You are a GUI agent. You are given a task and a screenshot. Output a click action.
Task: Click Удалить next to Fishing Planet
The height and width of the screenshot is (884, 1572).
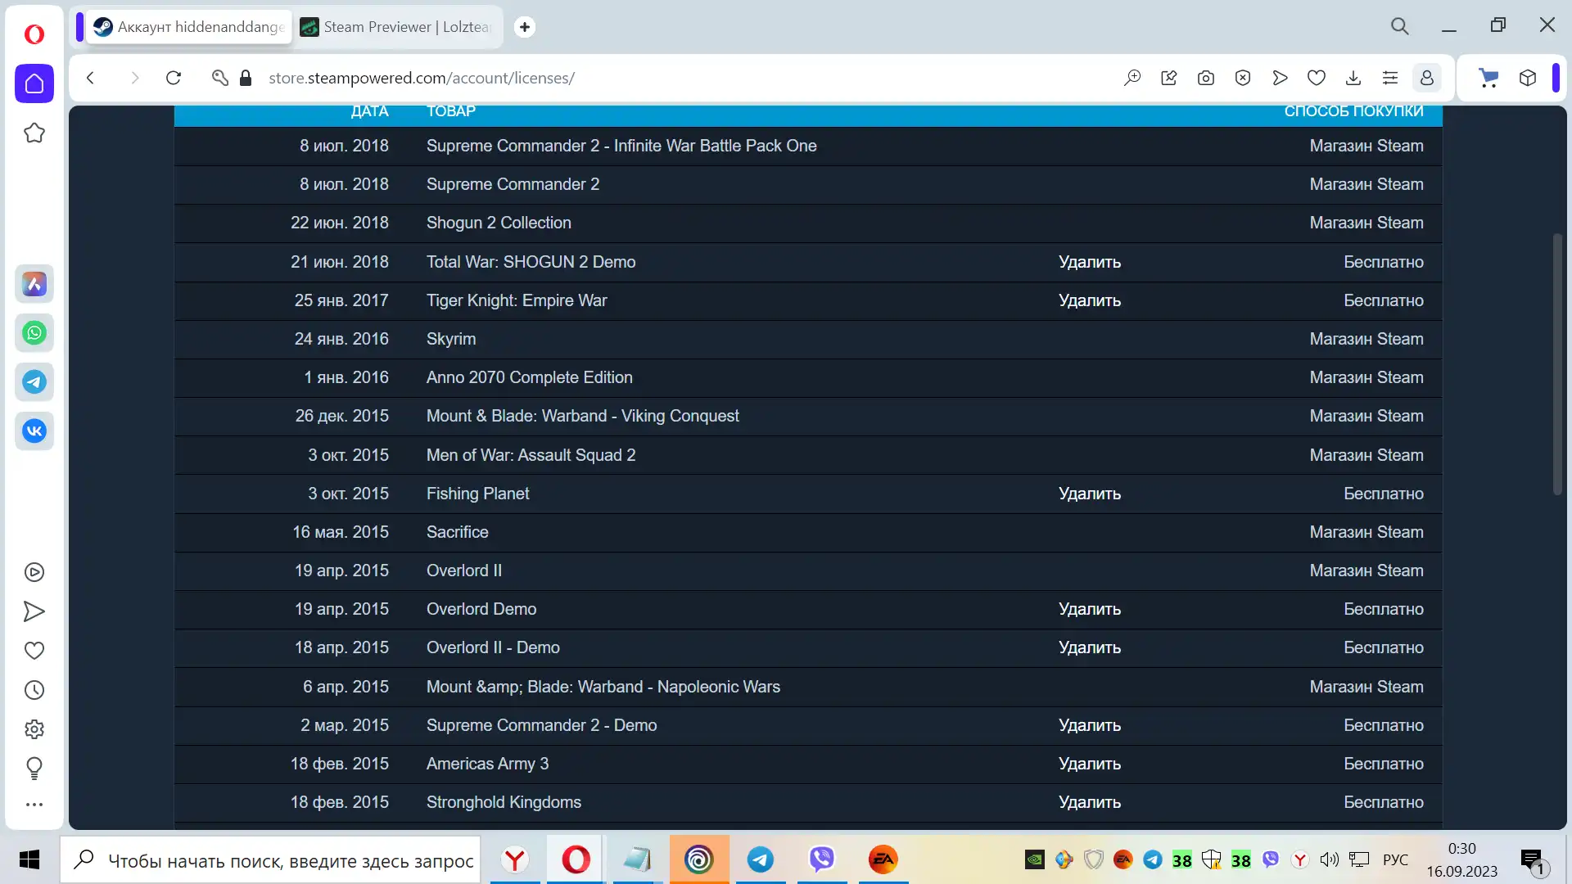point(1090,494)
